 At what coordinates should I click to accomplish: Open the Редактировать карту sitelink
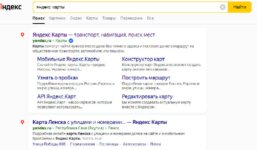click(x=147, y=97)
